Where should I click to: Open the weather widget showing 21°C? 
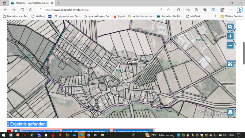[x=160, y=135]
